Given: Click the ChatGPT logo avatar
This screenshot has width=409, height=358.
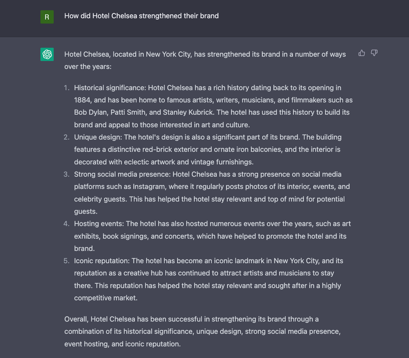Looking at the screenshot, I should 47,54.
